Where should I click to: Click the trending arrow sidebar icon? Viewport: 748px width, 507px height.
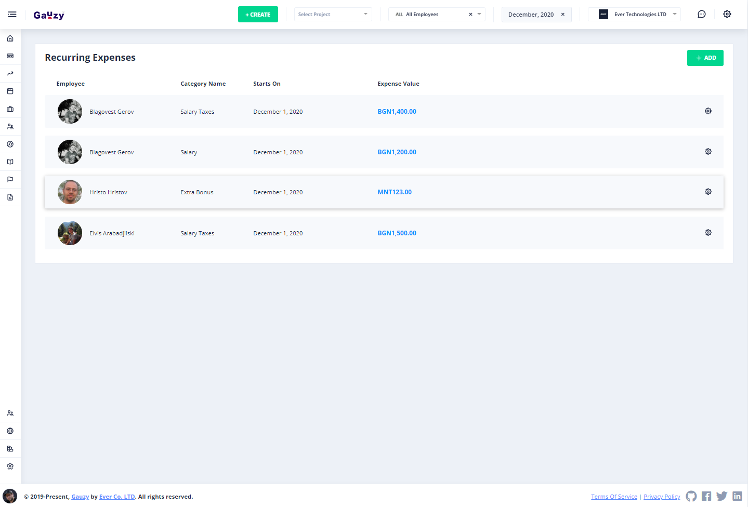tap(10, 74)
